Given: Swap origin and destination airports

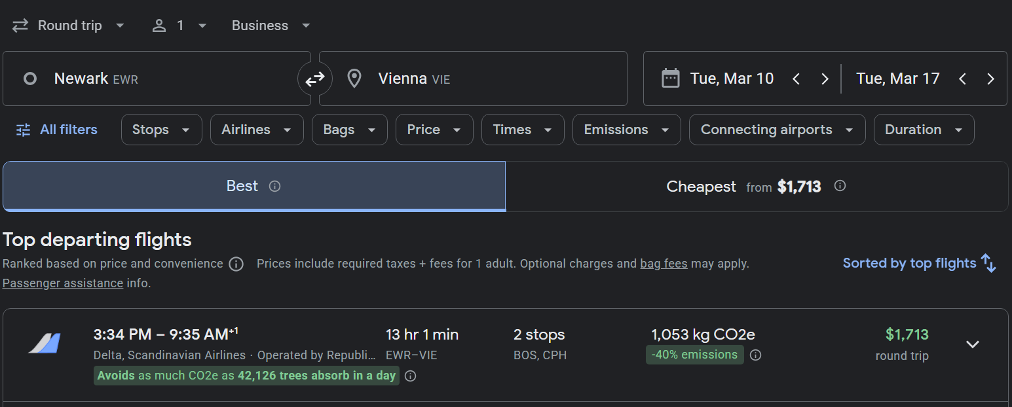Looking at the screenshot, I should click(315, 79).
